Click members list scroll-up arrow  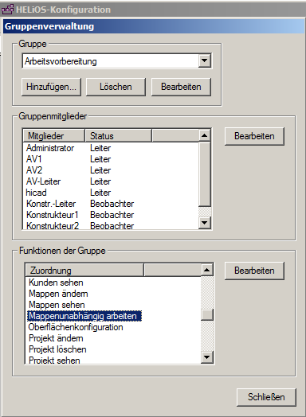(204, 135)
